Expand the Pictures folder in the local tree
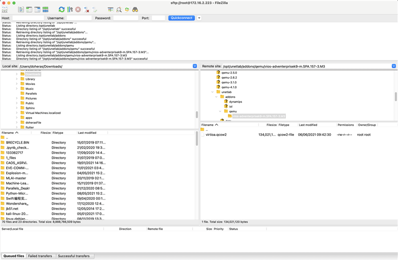The width and height of the screenshot is (398, 260). [x=17, y=98]
